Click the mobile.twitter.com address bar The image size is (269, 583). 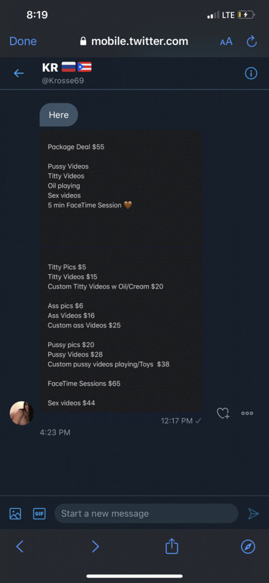tap(134, 42)
